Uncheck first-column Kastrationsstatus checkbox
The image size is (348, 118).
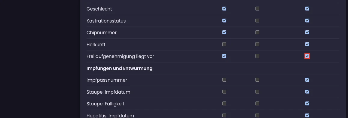(x=224, y=21)
